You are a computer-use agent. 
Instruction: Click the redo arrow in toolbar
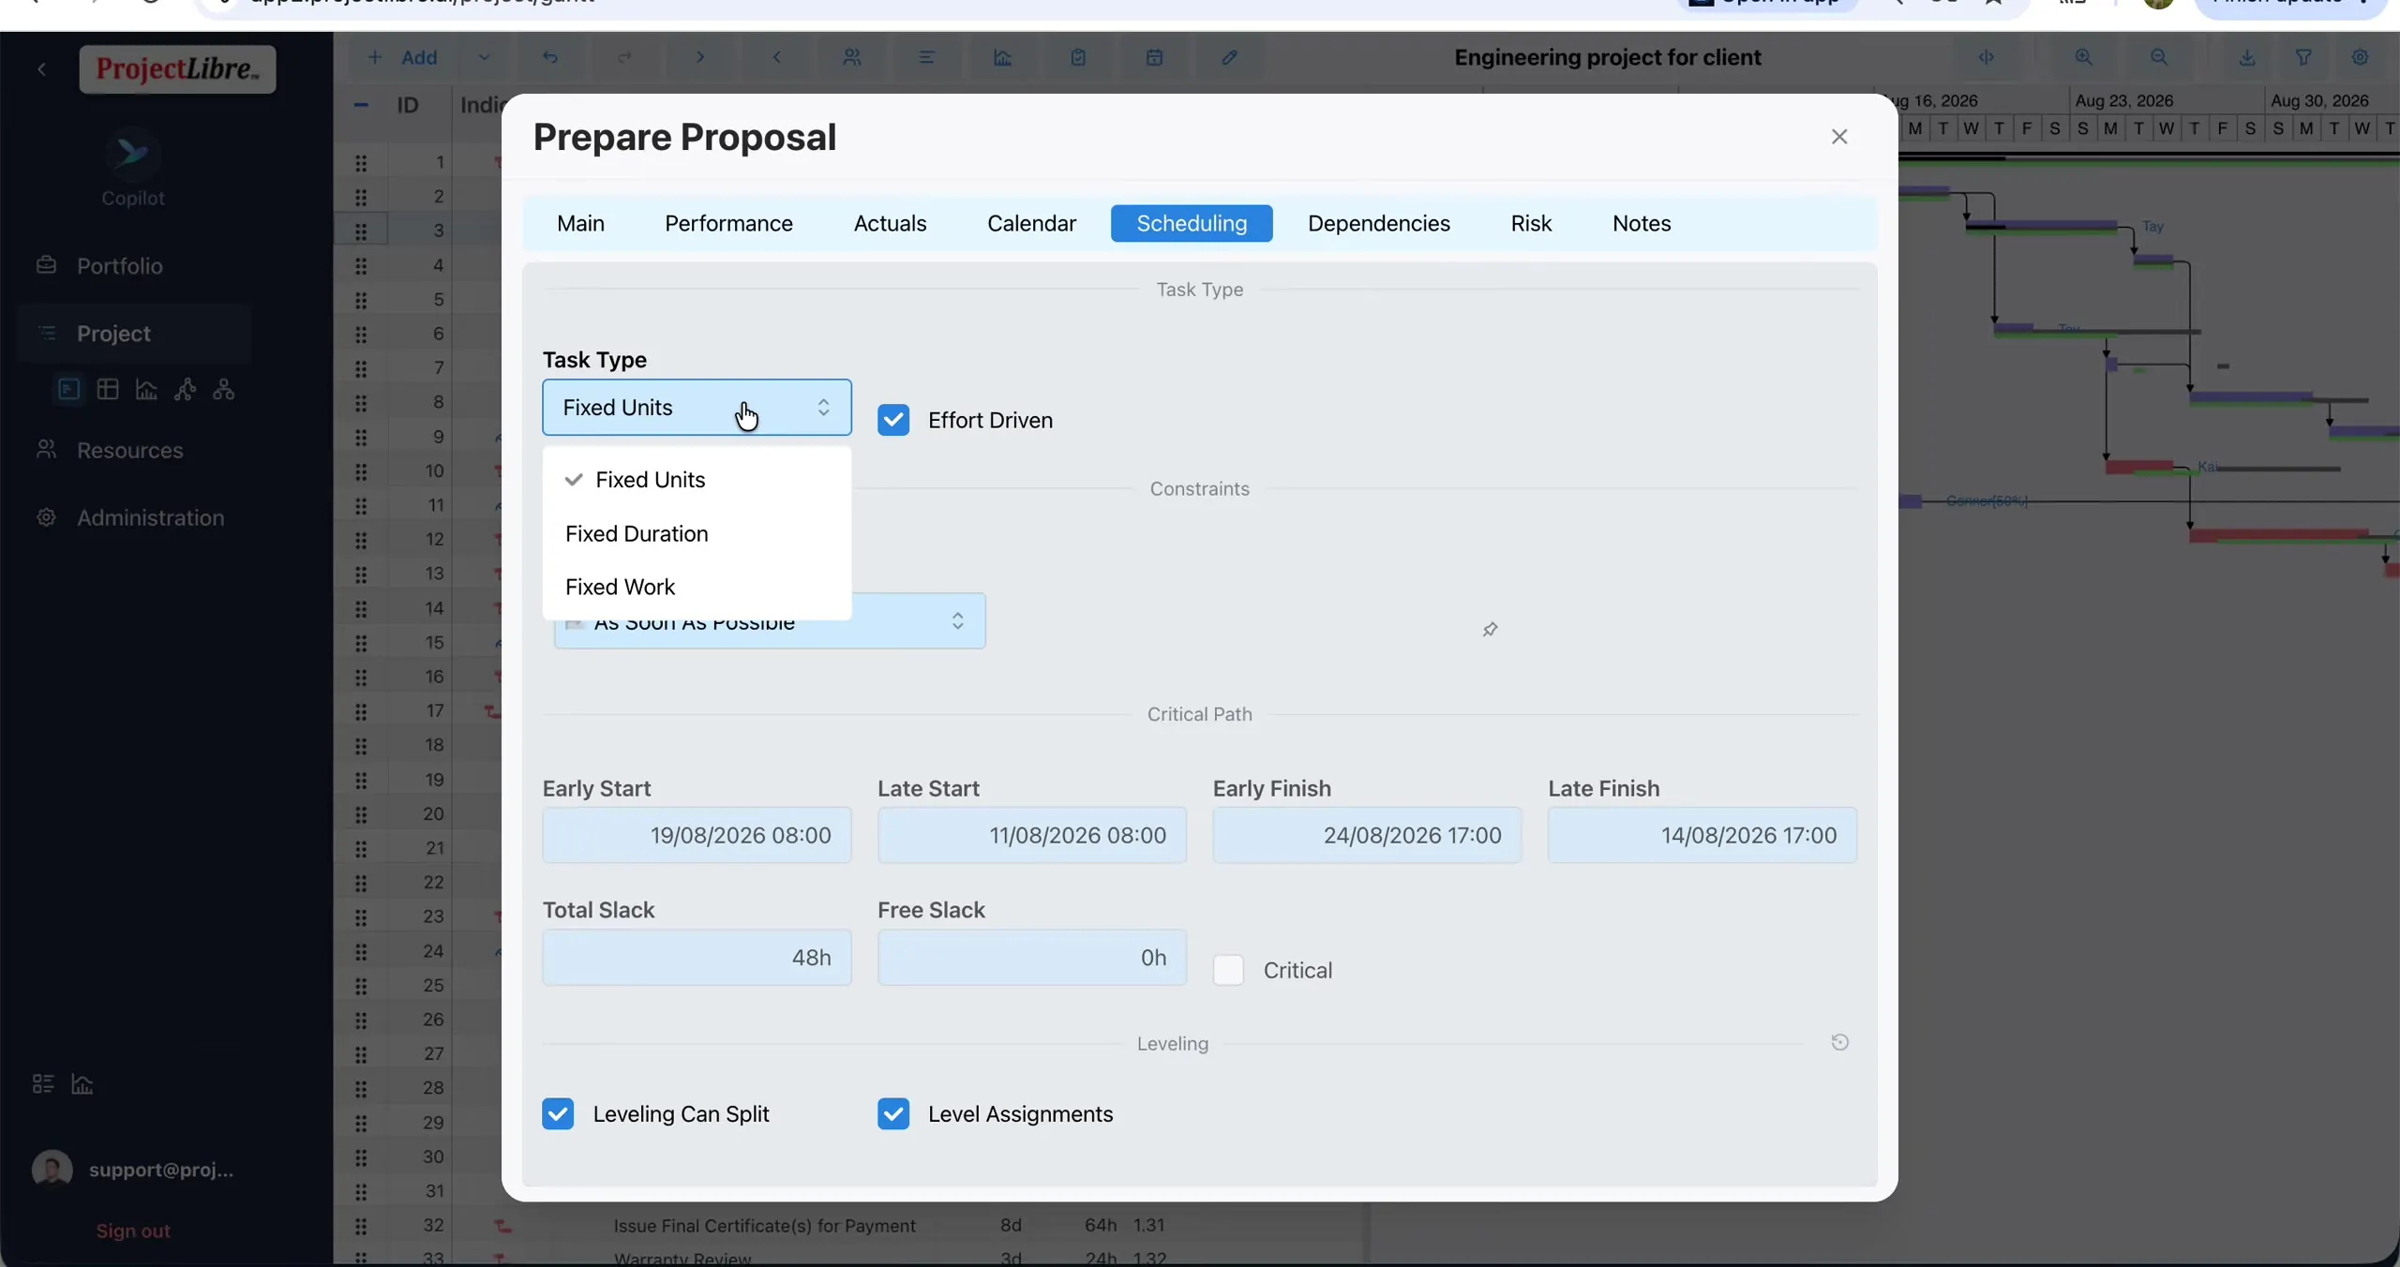[x=624, y=58]
